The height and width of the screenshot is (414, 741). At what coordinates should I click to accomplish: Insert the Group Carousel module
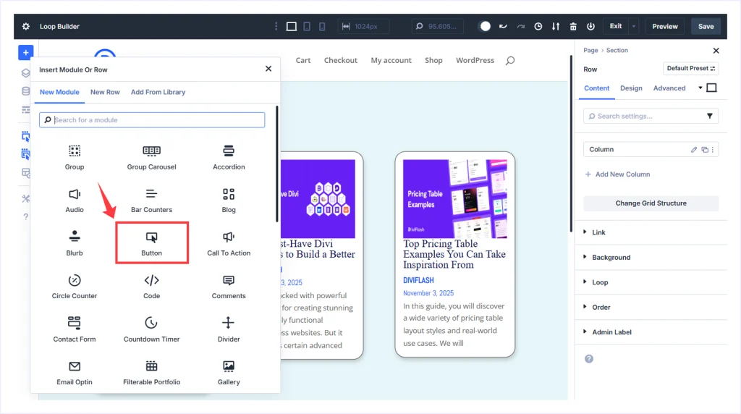(152, 157)
